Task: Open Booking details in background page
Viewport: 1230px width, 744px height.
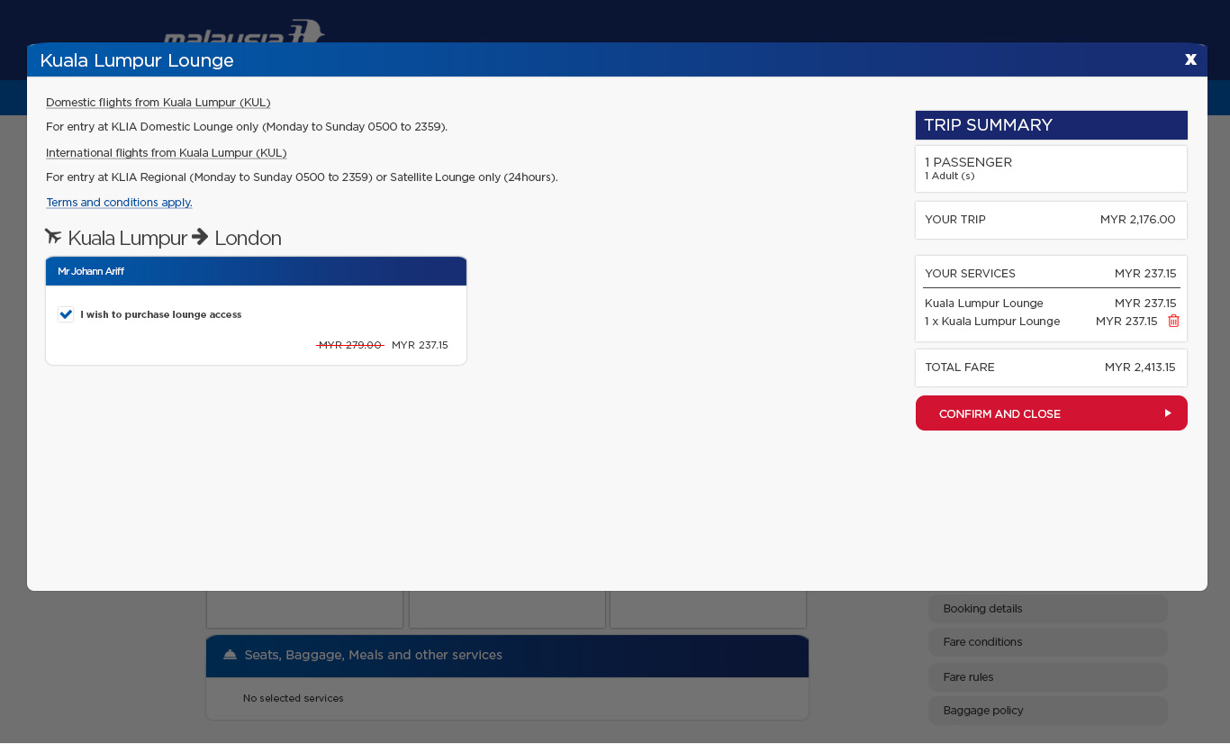Action: 1048,609
